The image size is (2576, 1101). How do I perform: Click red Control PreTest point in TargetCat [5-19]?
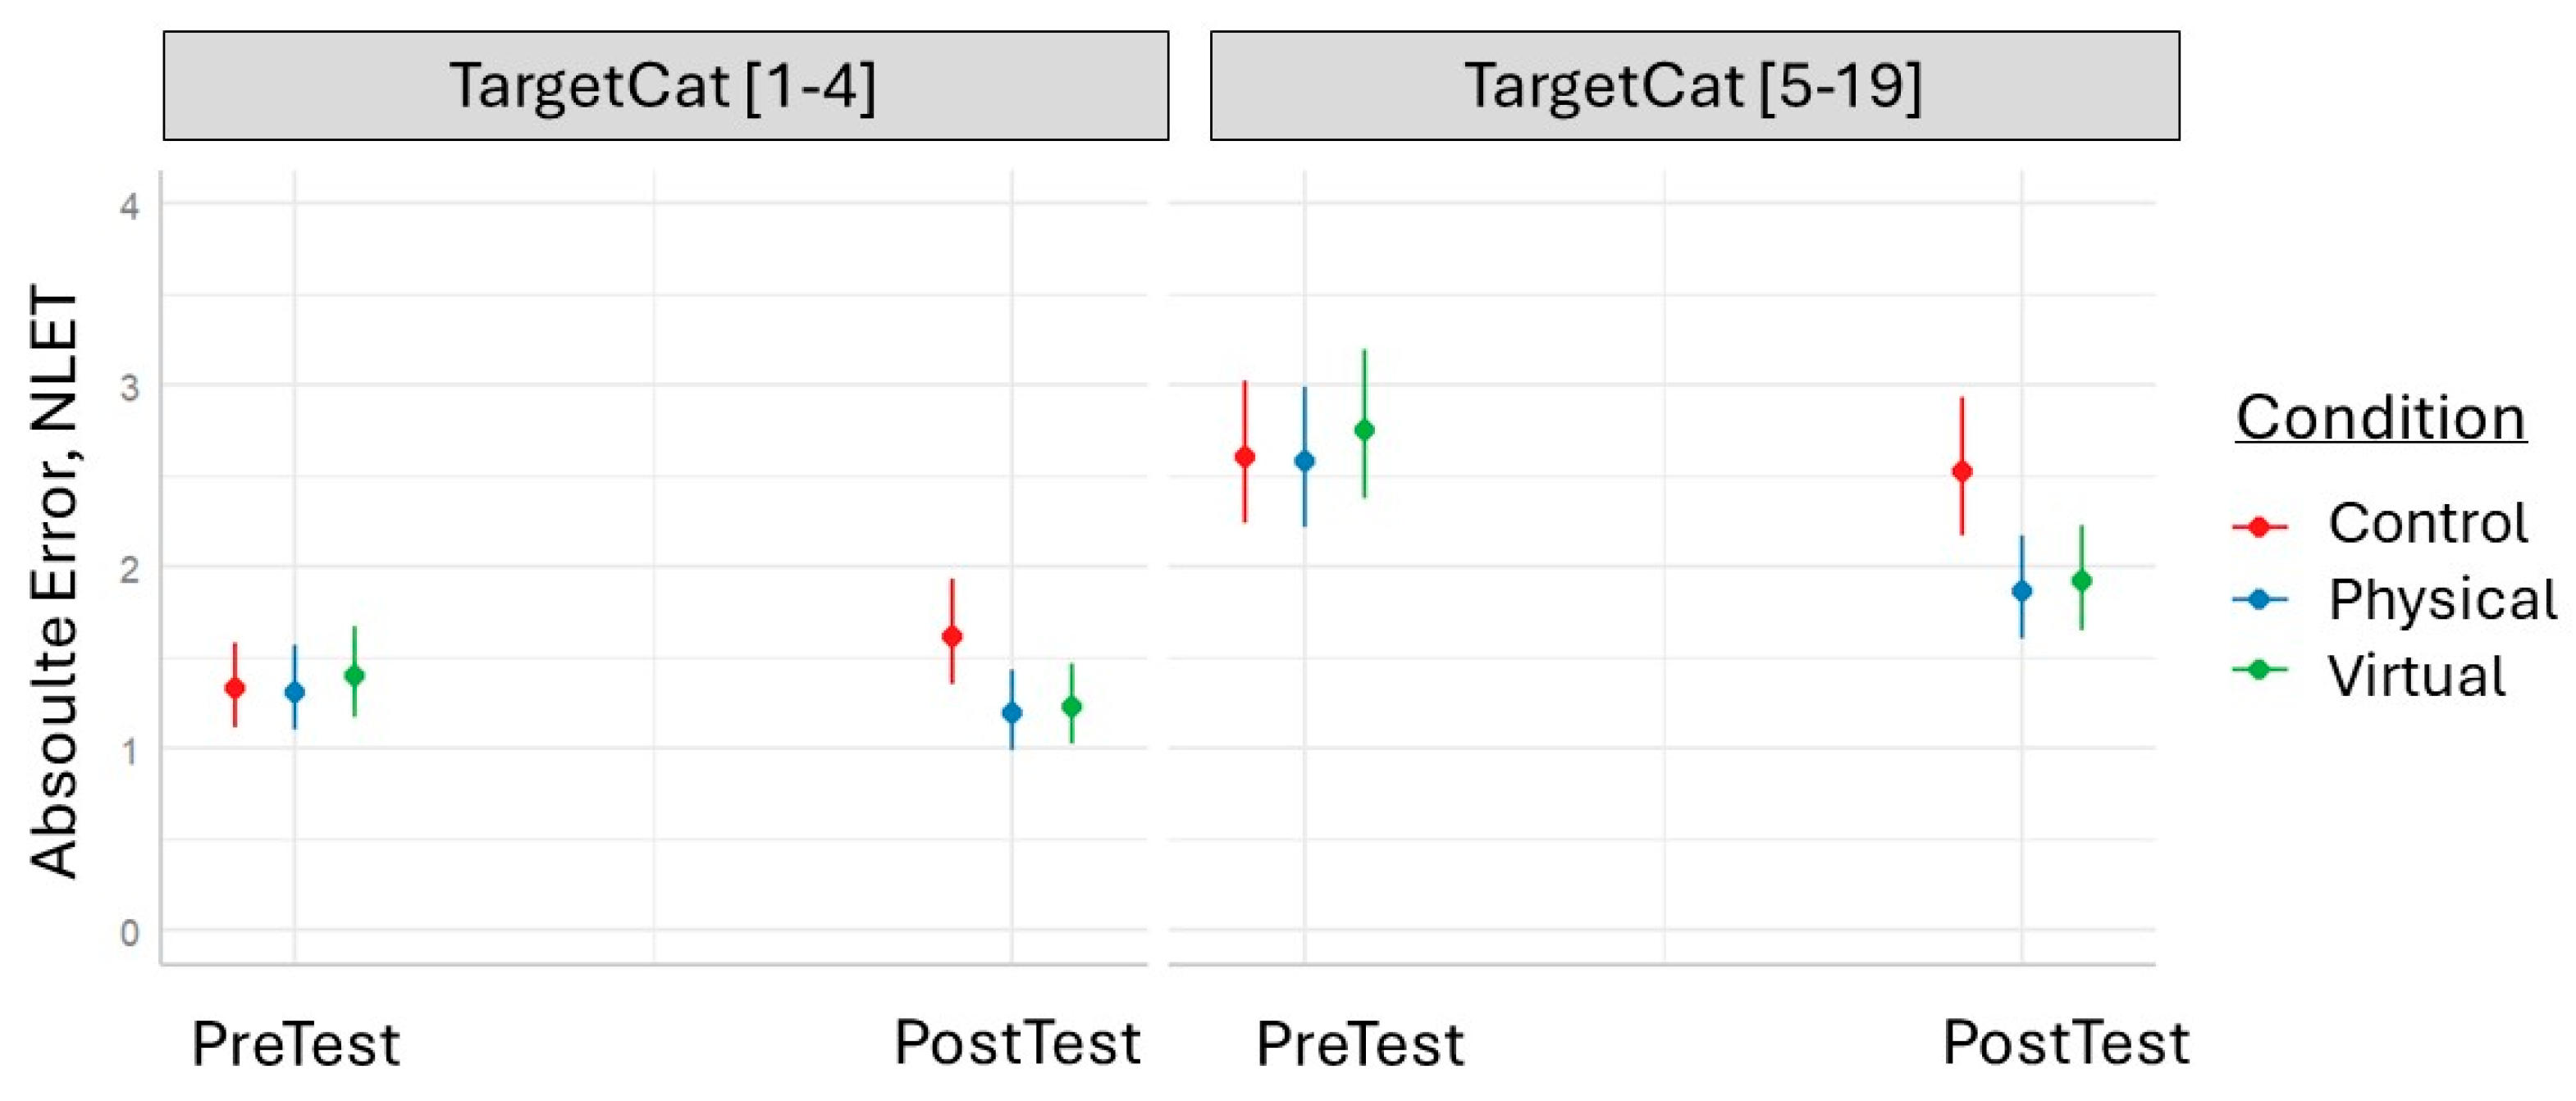click(1245, 457)
